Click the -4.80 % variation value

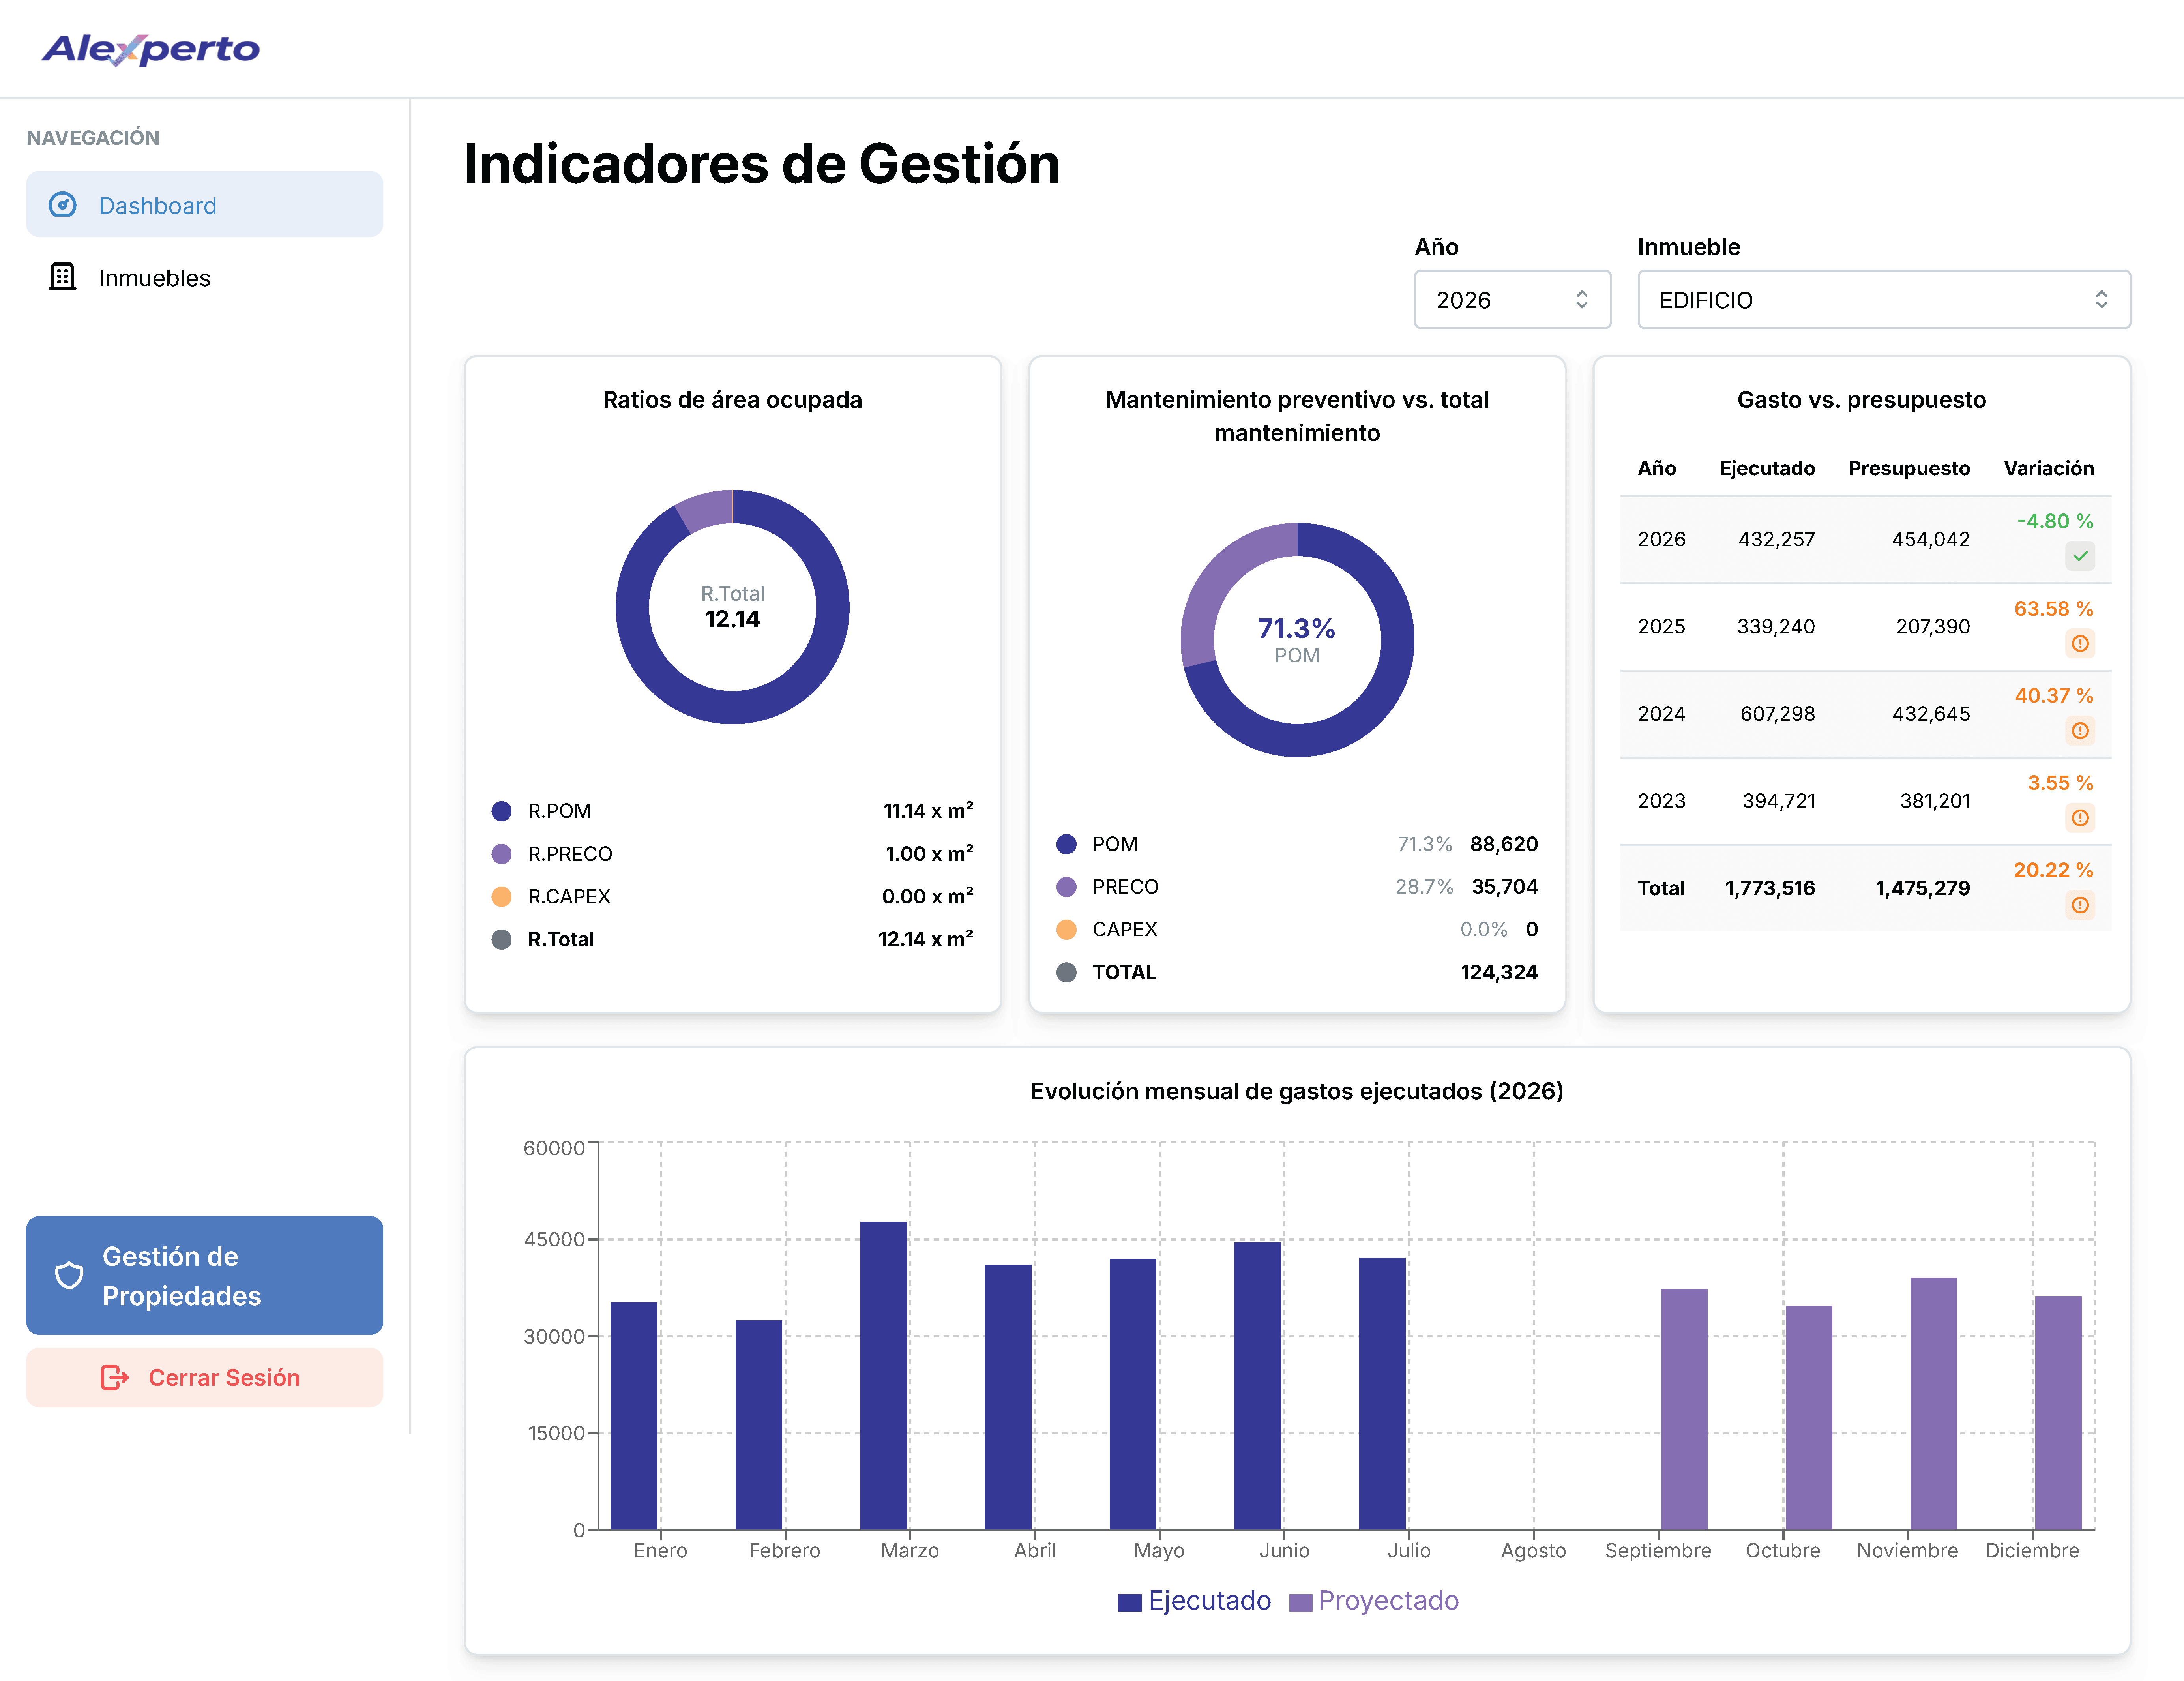pyautogui.click(x=2055, y=521)
